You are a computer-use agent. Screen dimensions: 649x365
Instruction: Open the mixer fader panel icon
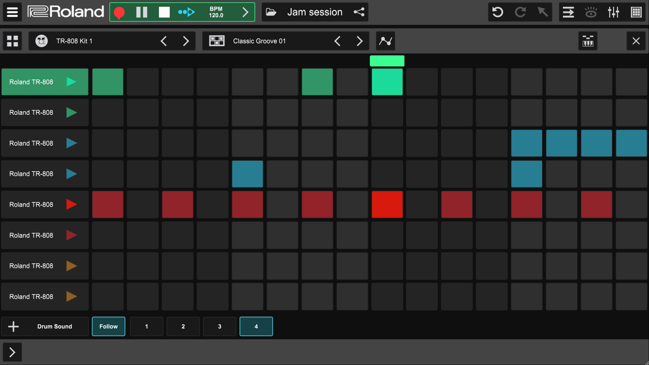click(x=614, y=12)
